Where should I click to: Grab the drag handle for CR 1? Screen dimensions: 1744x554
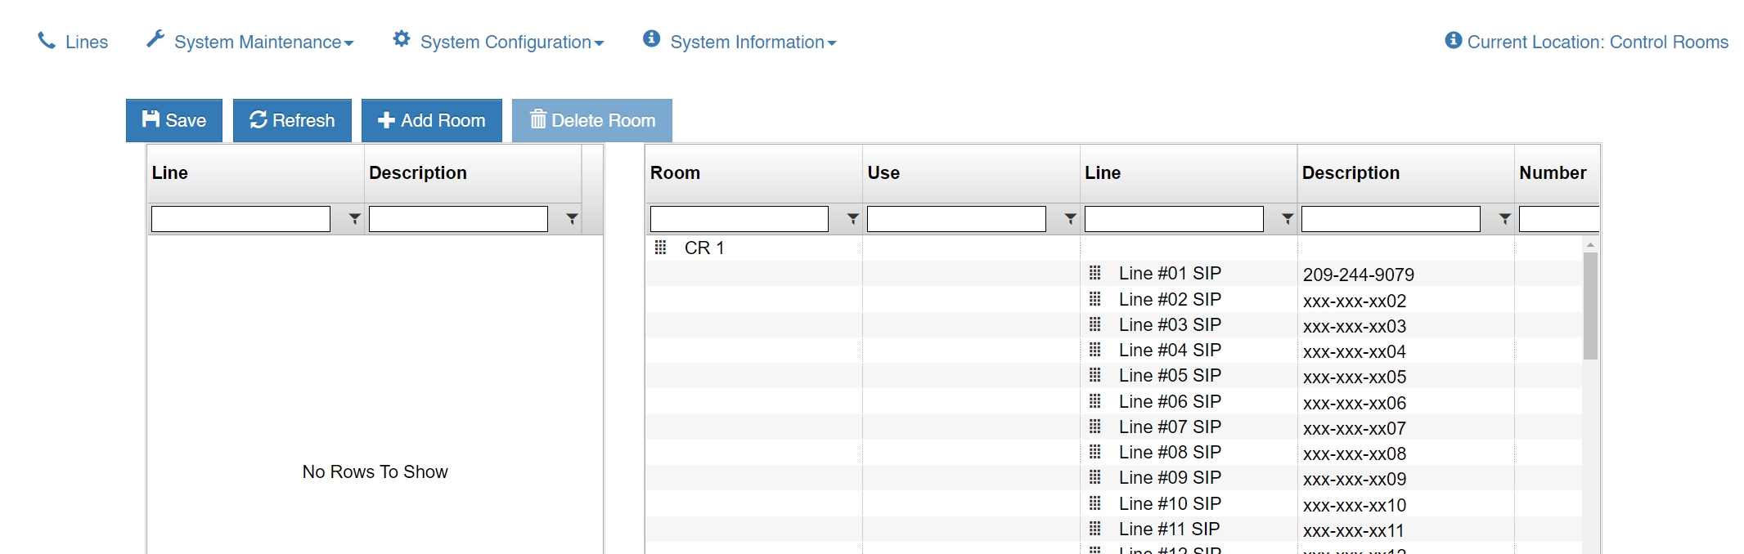pyautogui.click(x=660, y=248)
